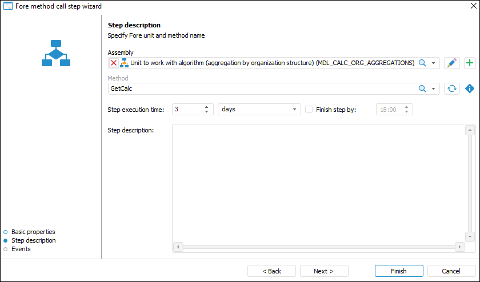Image resolution: width=480 pixels, height=282 pixels.
Task: Click the flowchart wizard icon
Action: [55, 53]
